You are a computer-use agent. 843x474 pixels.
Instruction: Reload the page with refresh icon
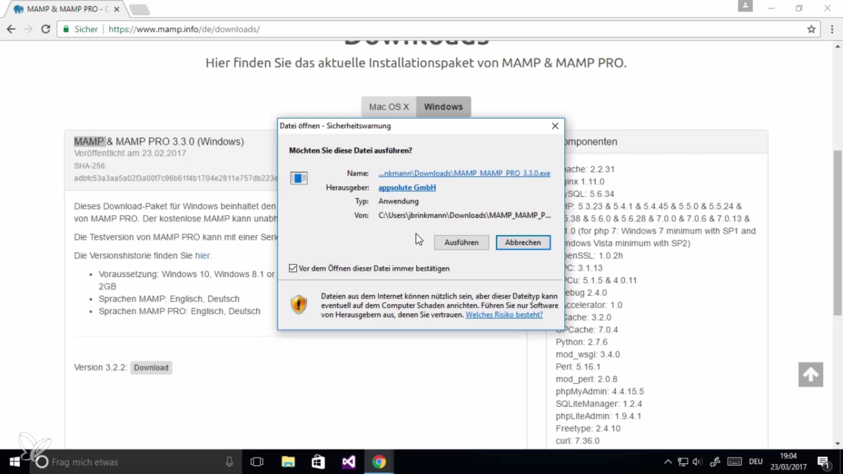[x=46, y=29]
